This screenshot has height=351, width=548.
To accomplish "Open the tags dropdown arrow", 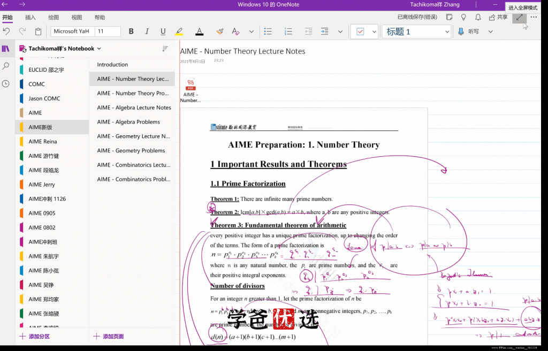I will tap(374, 32).
